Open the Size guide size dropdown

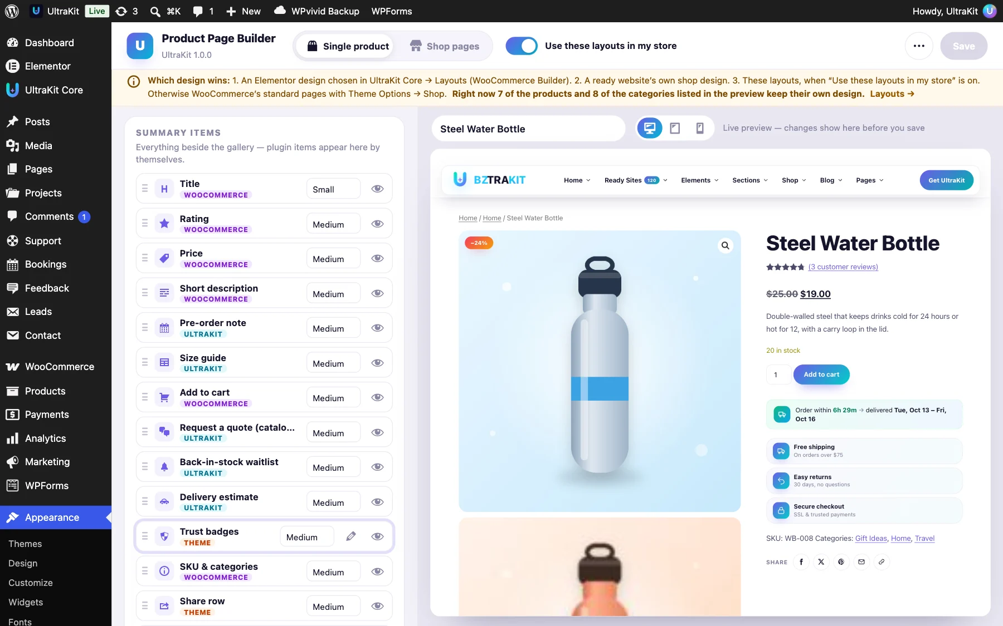(333, 363)
